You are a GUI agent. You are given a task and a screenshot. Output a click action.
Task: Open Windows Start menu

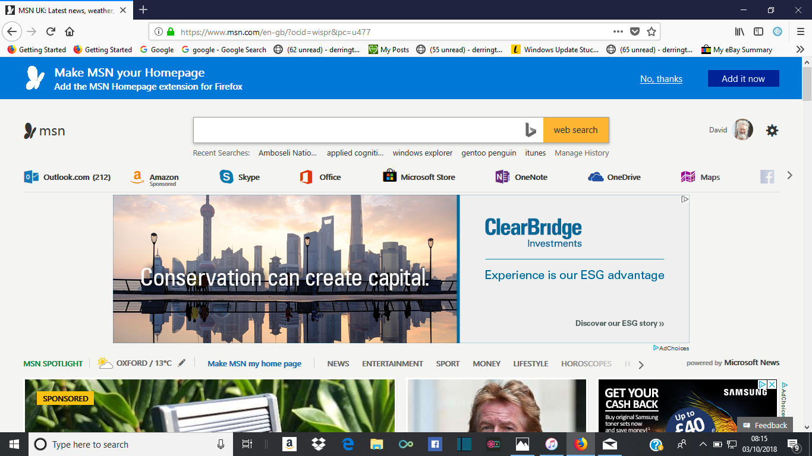[14, 444]
